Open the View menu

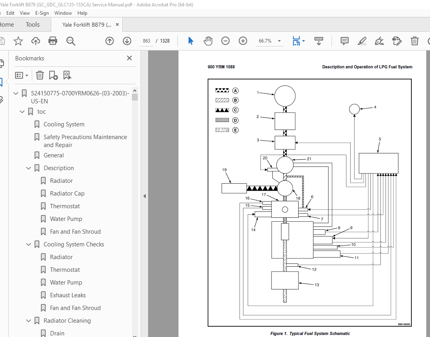(x=25, y=13)
